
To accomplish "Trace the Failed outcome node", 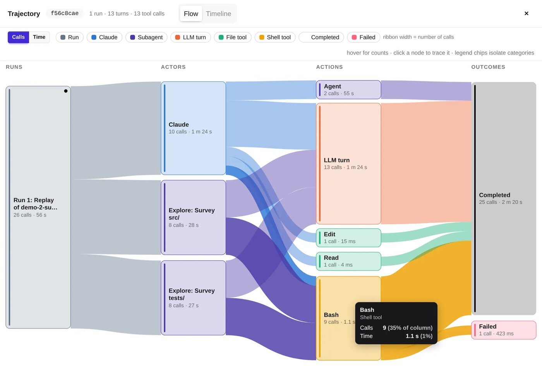I will pyautogui.click(x=504, y=330).
